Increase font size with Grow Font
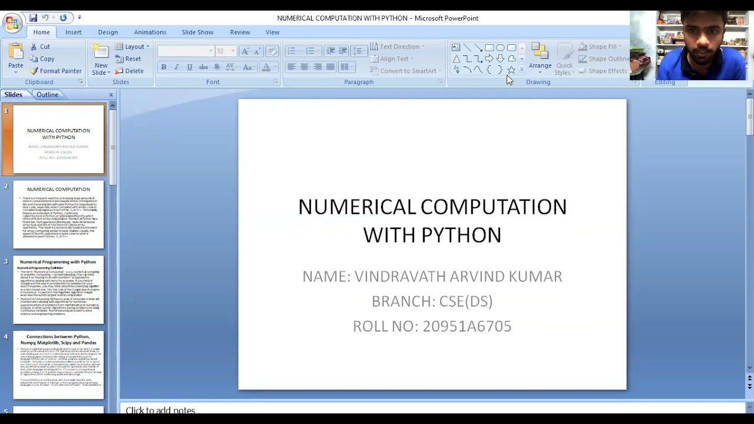 tap(246, 51)
